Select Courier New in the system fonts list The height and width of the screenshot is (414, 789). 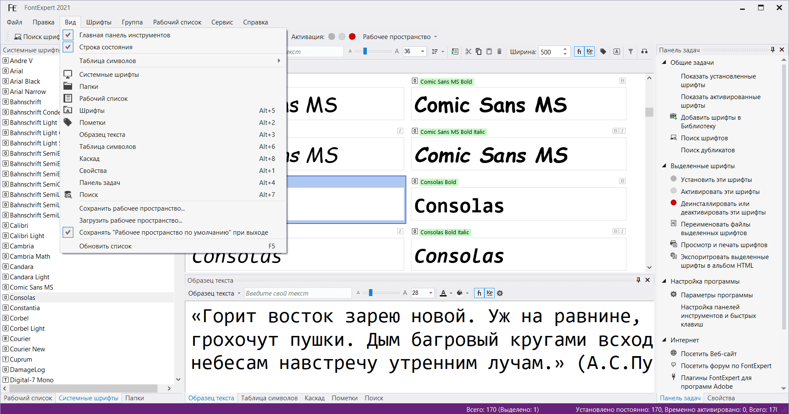(x=27, y=349)
